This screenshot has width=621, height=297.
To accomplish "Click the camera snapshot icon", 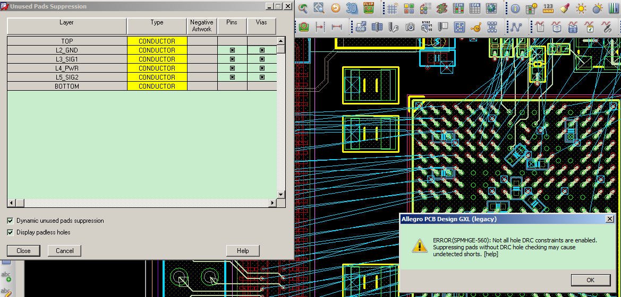I will (410, 27).
